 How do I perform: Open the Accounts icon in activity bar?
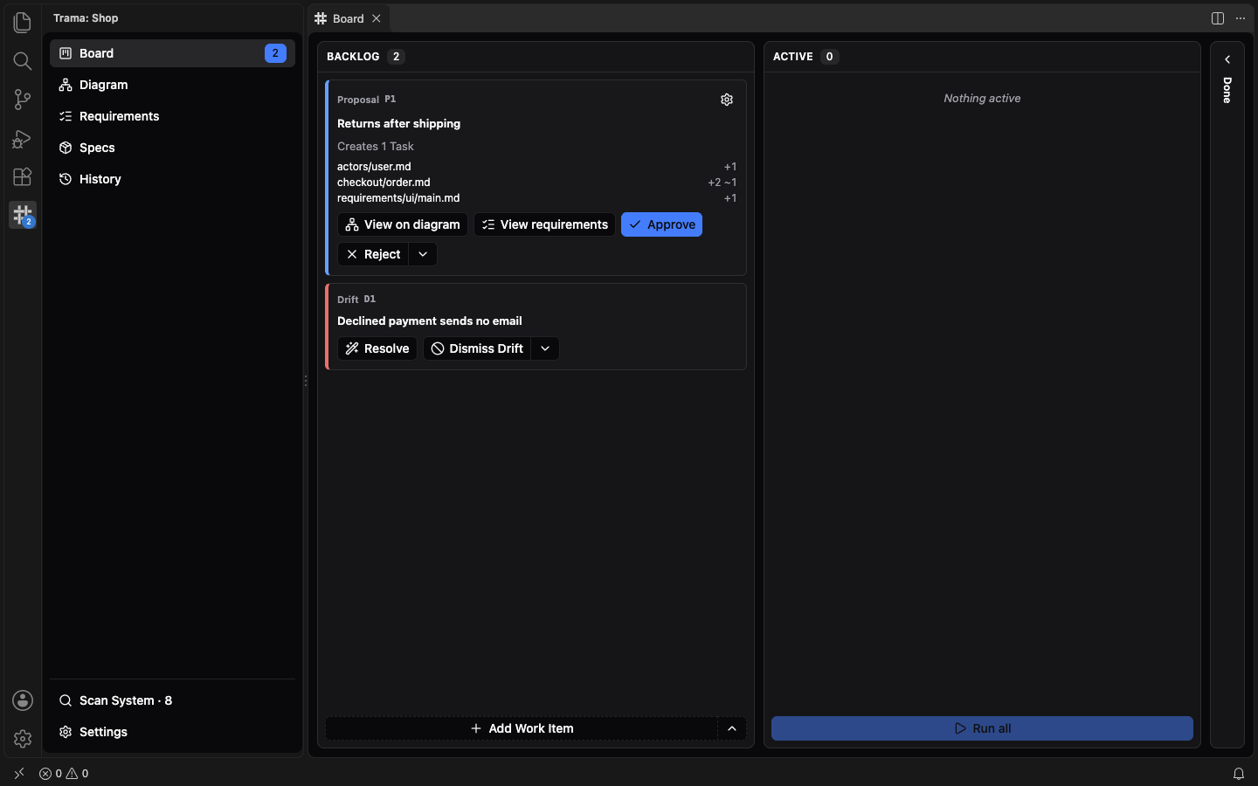pos(23,700)
